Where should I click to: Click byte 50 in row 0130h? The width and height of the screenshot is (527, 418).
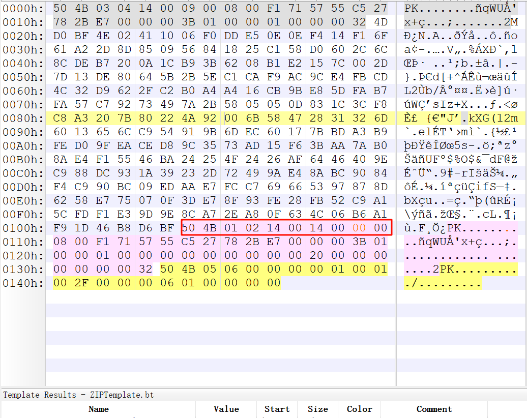pos(167,270)
